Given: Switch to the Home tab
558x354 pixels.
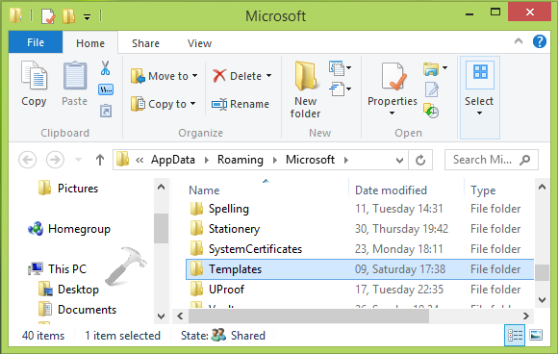Looking at the screenshot, I should [x=90, y=43].
